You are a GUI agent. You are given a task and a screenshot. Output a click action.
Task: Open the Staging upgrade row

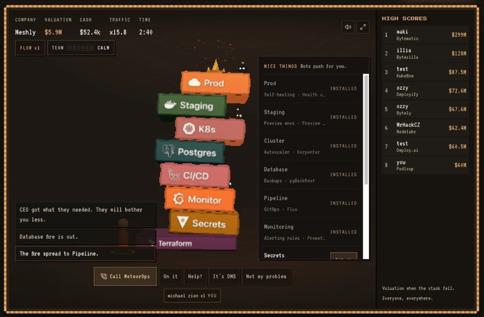310,117
